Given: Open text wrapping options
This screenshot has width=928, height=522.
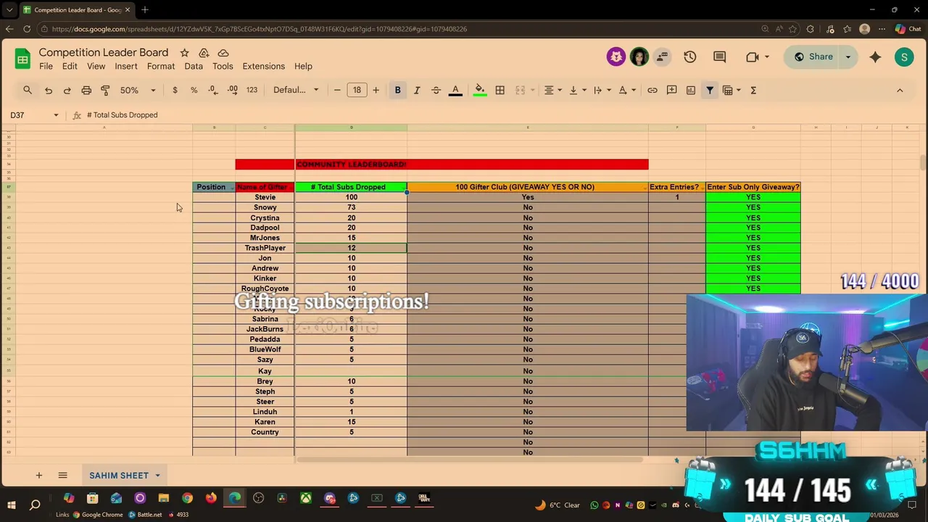Looking at the screenshot, I should point(602,90).
